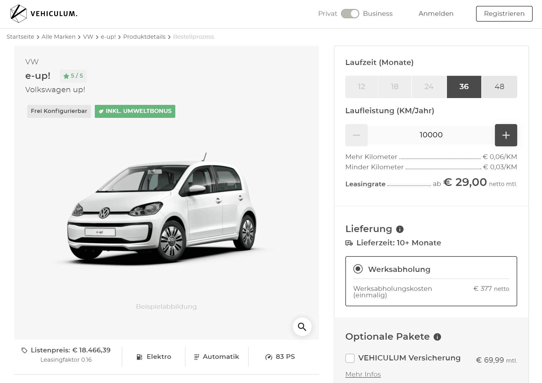Open the Mehr Infos link
542x383 pixels.
tap(363, 374)
